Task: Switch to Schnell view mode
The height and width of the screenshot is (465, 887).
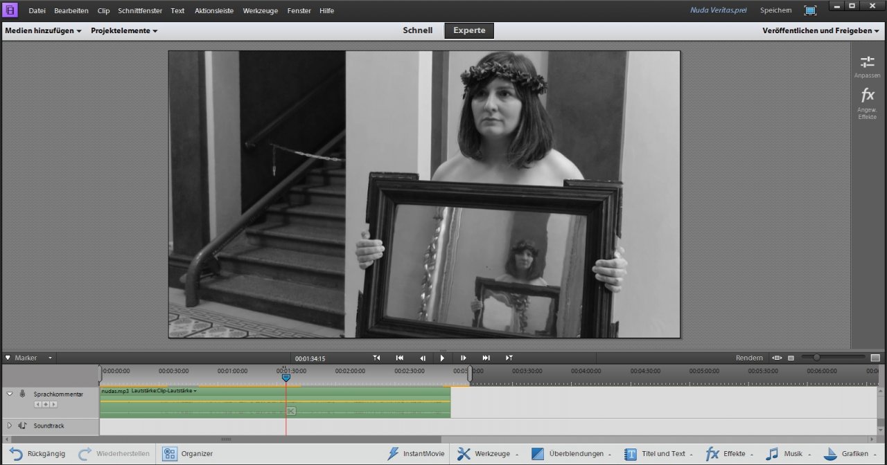Action: [x=417, y=30]
